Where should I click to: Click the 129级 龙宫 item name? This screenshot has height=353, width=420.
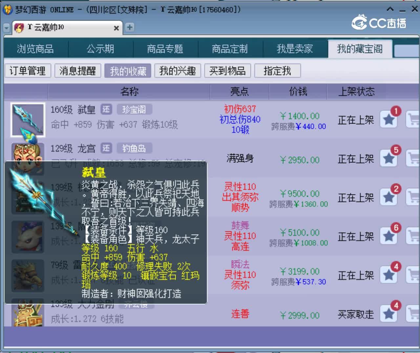[x=73, y=149]
